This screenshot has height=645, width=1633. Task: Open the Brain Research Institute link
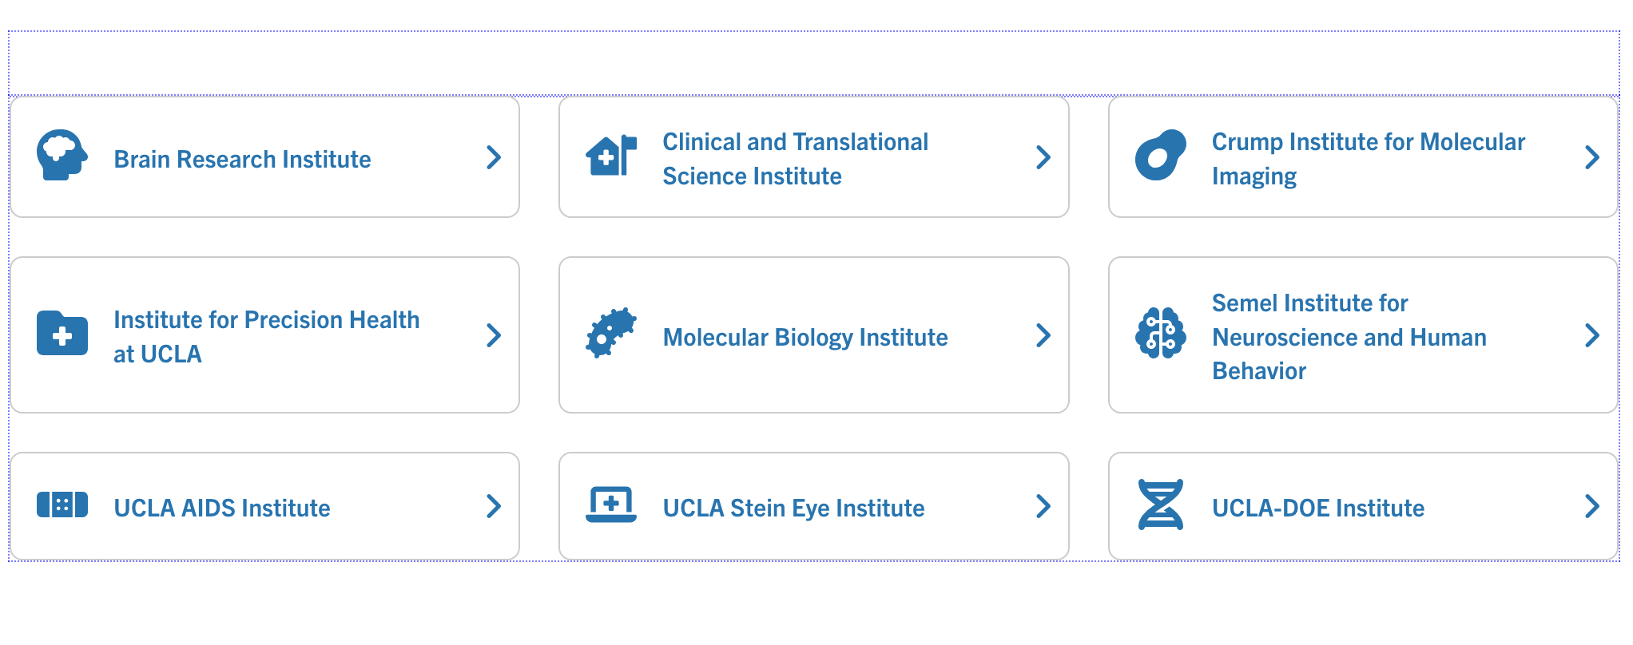[242, 160]
